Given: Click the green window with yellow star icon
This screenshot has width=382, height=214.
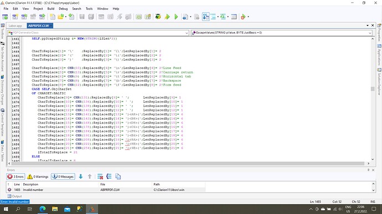Looking at the screenshot, I should (148, 17).
